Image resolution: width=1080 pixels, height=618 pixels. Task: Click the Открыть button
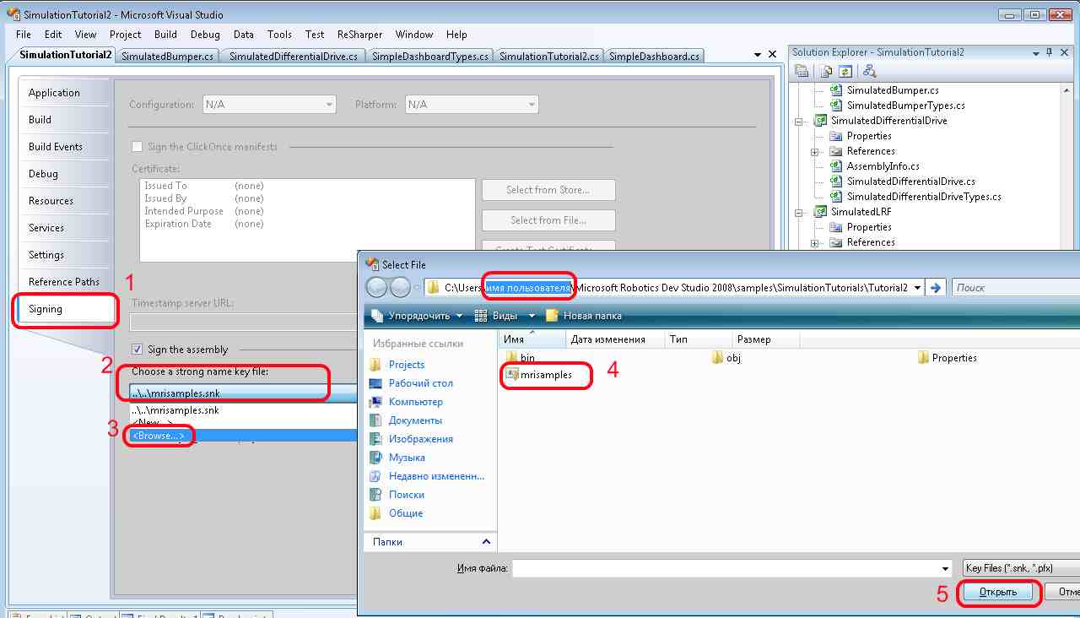[x=998, y=593]
